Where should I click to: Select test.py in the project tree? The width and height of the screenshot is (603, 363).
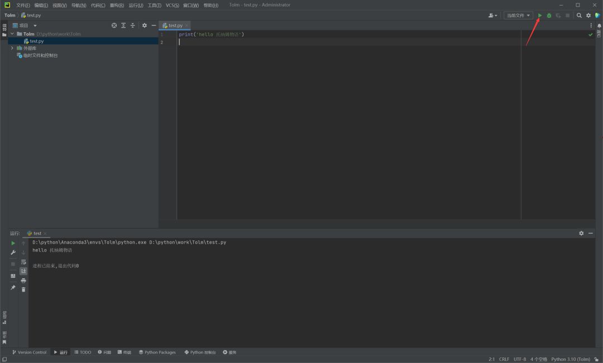click(37, 41)
